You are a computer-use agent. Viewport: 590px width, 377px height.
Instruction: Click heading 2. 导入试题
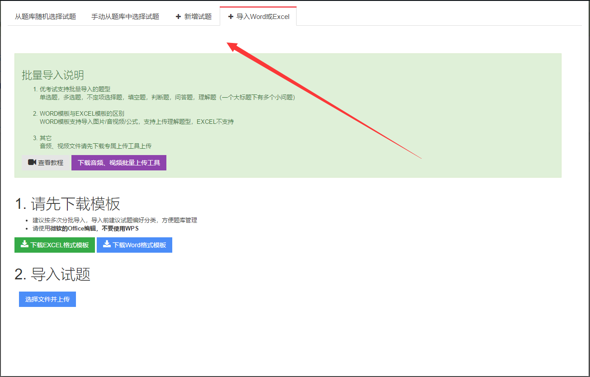[x=52, y=274]
